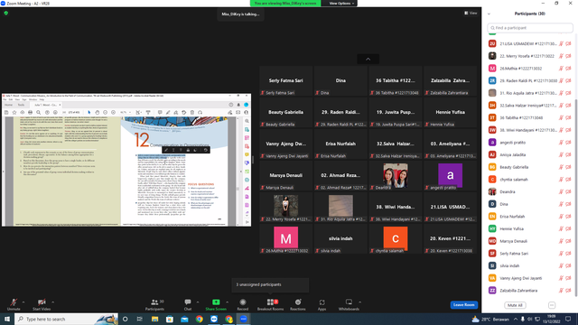Open share options arrow beside Share Screen

227,302
